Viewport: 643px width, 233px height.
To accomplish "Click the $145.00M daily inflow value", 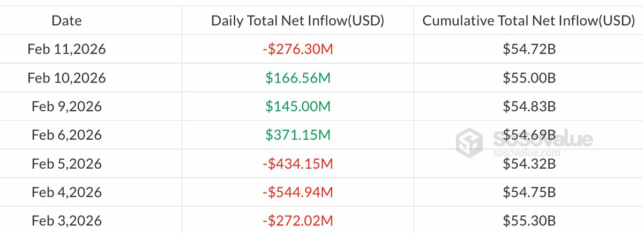I will (x=298, y=107).
